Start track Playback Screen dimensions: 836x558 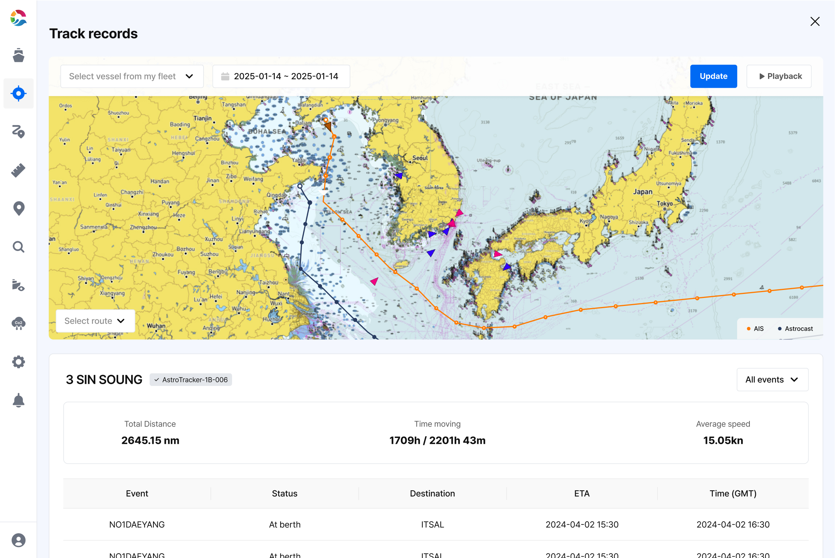[x=779, y=76]
